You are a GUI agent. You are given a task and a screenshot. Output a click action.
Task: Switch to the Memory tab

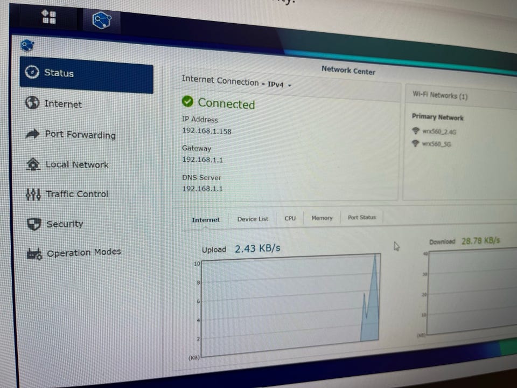click(322, 218)
